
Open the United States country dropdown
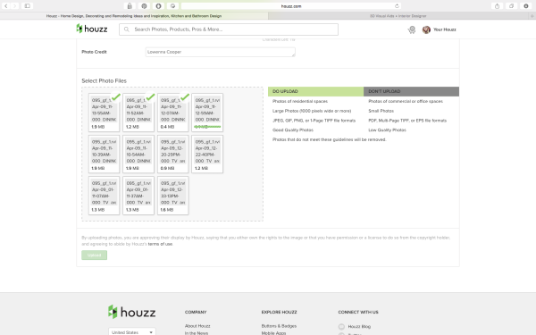pyautogui.click(x=132, y=332)
